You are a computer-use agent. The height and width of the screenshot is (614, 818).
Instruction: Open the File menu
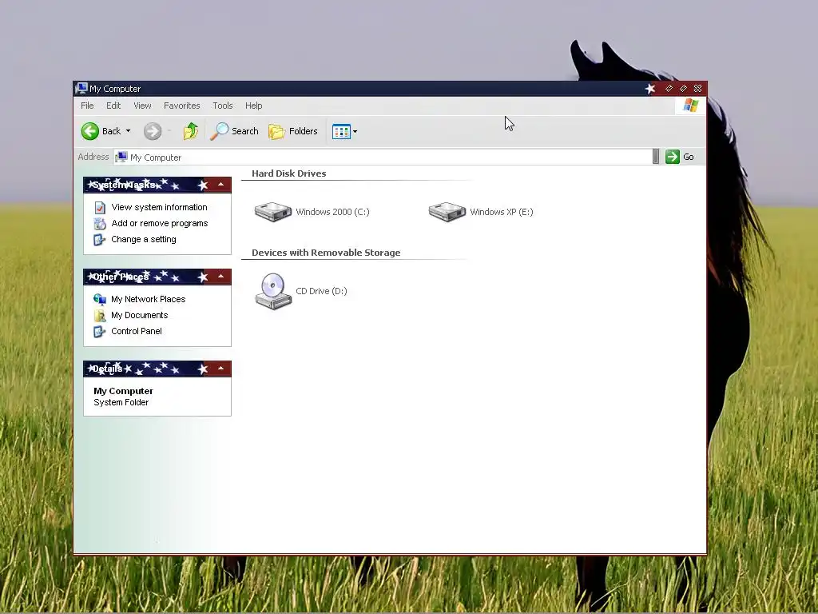(x=87, y=106)
